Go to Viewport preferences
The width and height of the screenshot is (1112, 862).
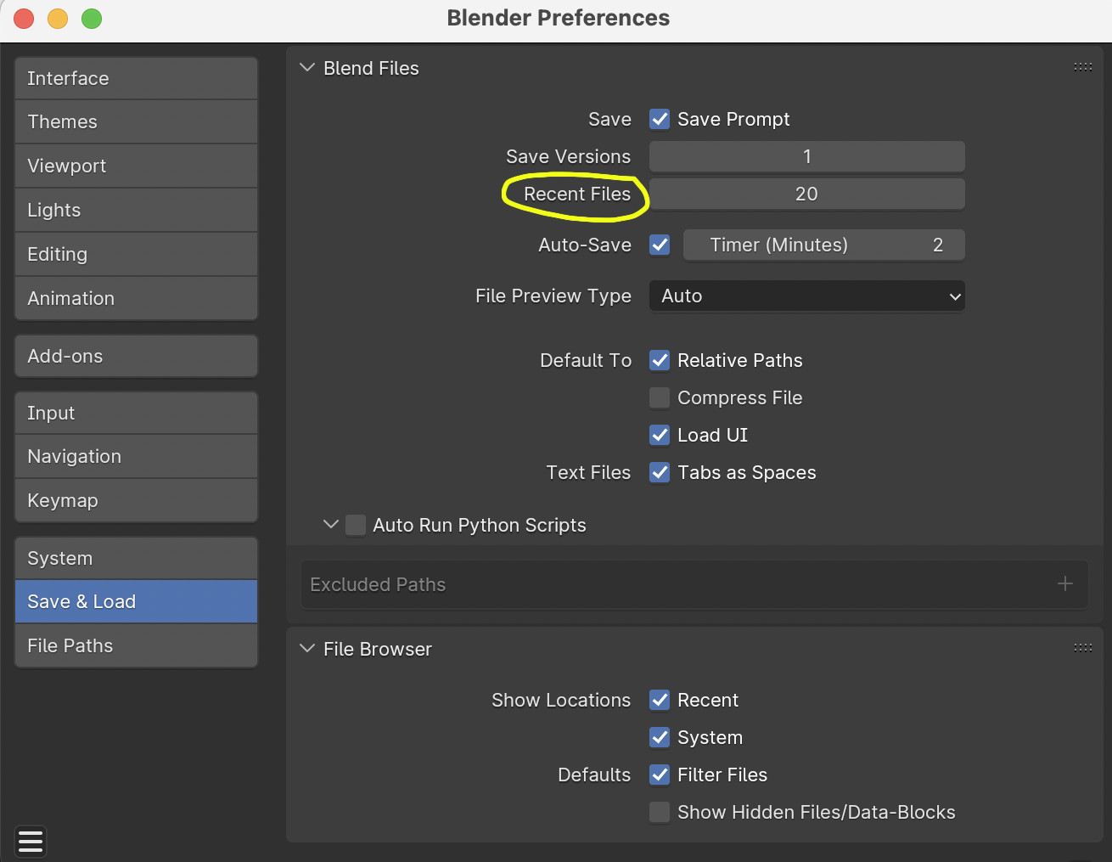[x=136, y=166]
